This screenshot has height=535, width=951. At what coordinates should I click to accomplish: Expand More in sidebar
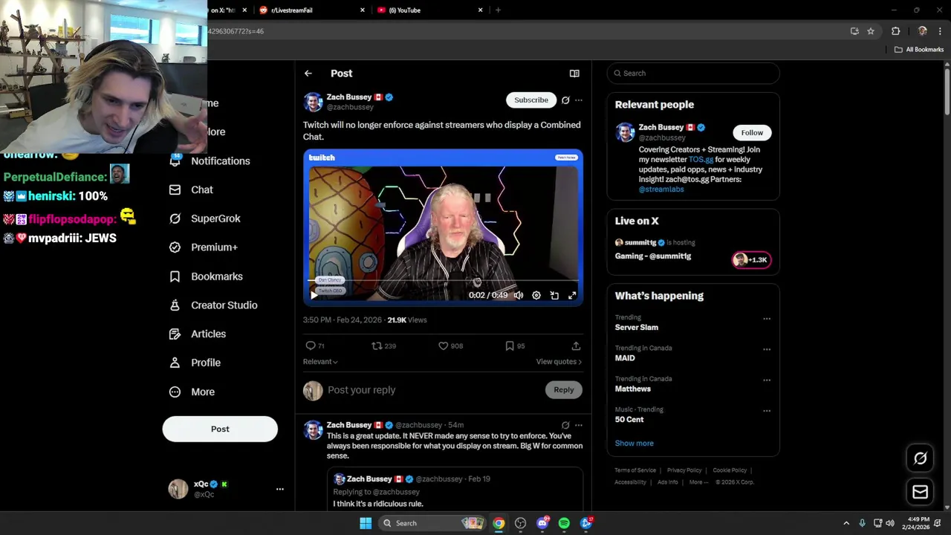pyautogui.click(x=192, y=392)
